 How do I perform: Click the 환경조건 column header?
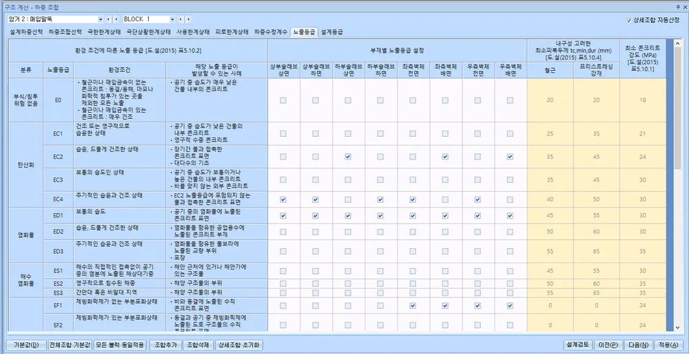point(119,69)
